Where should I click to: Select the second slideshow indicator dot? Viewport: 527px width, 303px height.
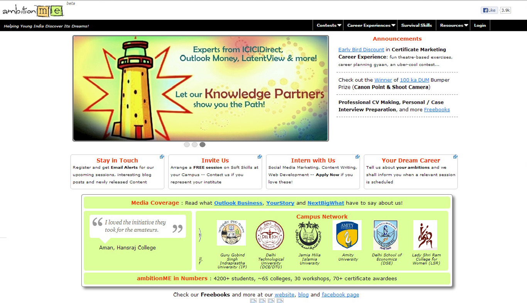pos(194,145)
